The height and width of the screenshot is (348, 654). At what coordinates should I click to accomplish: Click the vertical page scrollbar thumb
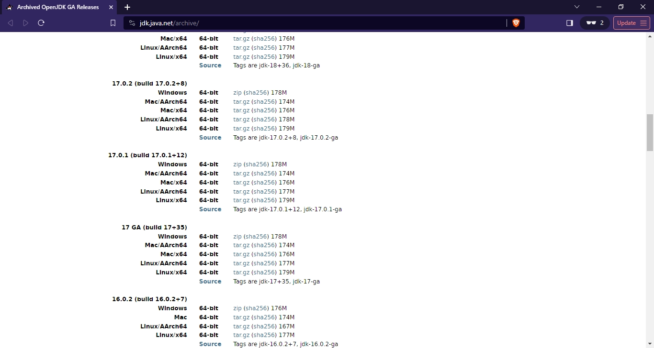(650, 132)
